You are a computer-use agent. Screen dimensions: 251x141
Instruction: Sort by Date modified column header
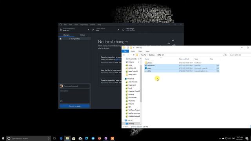coord(186,59)
